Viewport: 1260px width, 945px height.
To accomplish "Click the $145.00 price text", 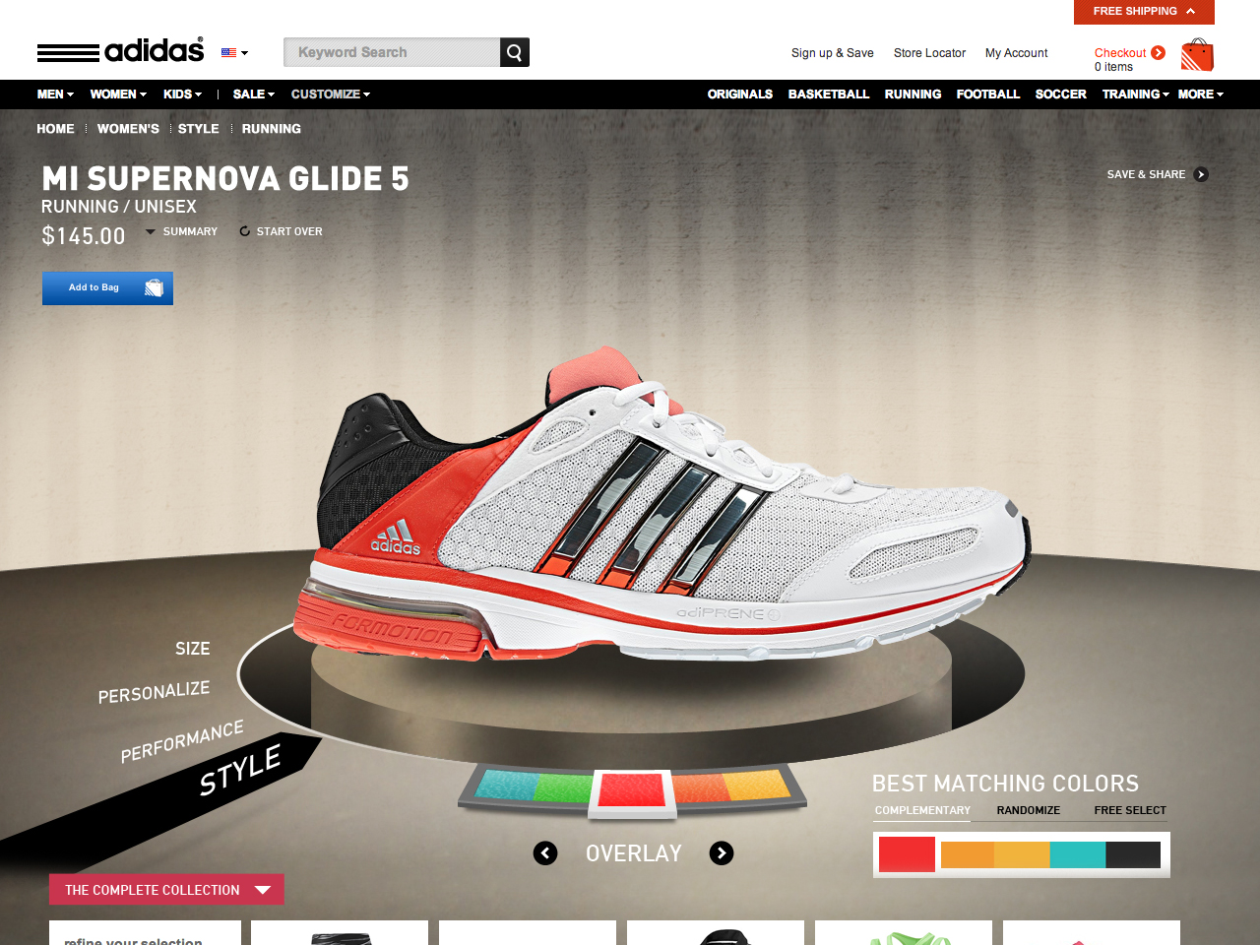I will (84, 236).
